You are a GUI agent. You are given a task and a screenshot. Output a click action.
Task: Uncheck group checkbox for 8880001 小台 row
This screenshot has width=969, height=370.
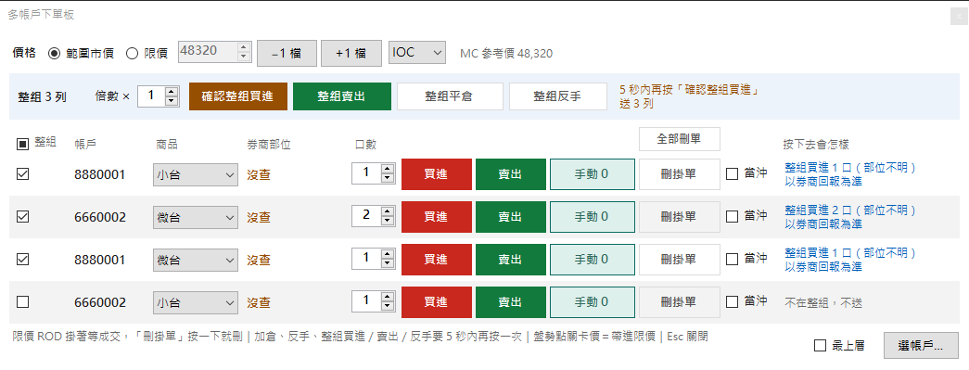(x=22, y=174)
